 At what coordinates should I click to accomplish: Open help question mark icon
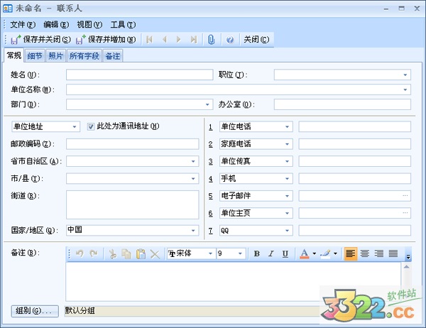pyautogui.click(x=230, y=40)
